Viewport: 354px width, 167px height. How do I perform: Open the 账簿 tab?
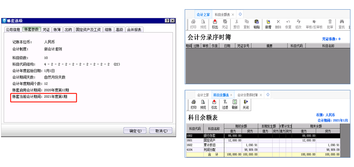tap(57, 30)
